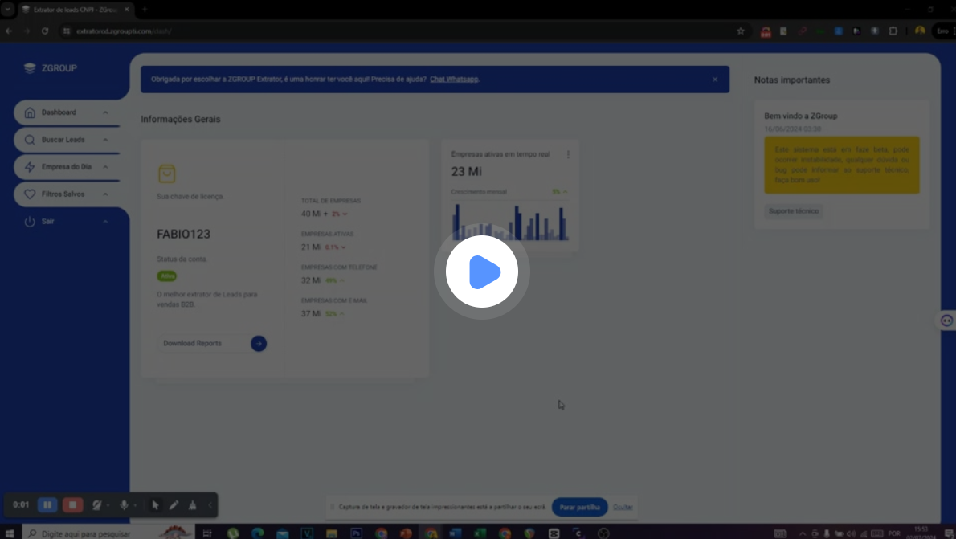Select the pen drawing tool in recorder

pos(174,504)
